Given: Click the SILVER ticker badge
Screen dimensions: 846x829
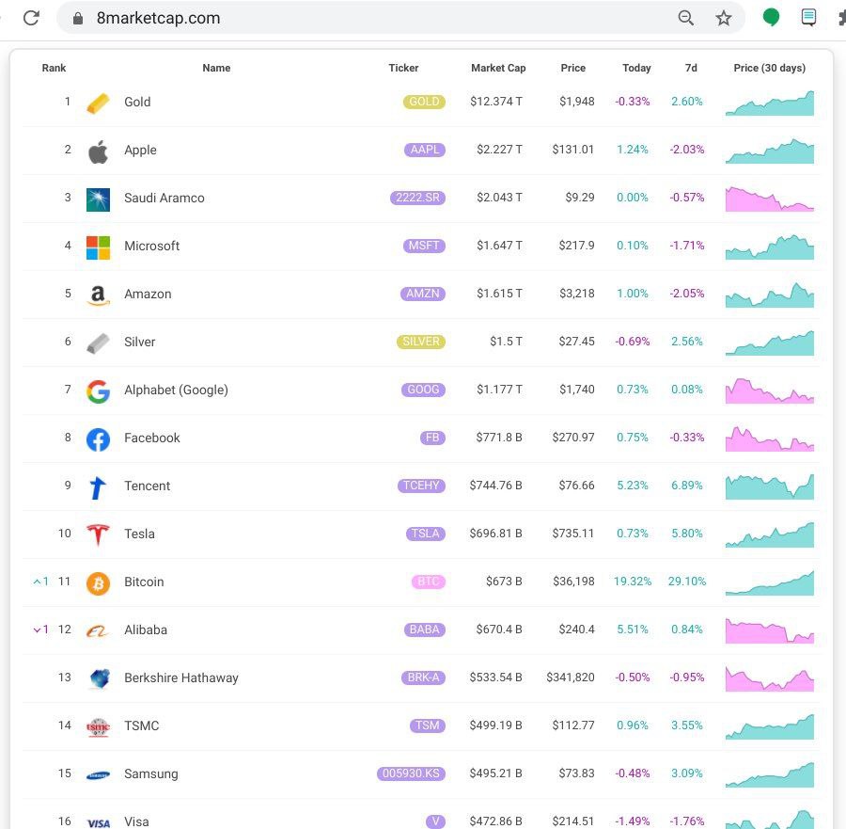Looking at the screenshot, I should pos(421,342).
